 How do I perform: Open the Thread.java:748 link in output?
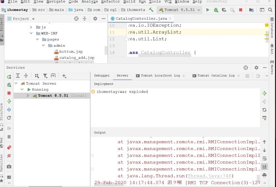(x=210, y=176)
